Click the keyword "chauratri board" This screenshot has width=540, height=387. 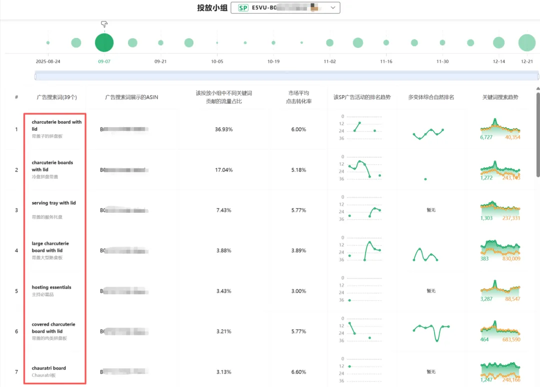49,368
